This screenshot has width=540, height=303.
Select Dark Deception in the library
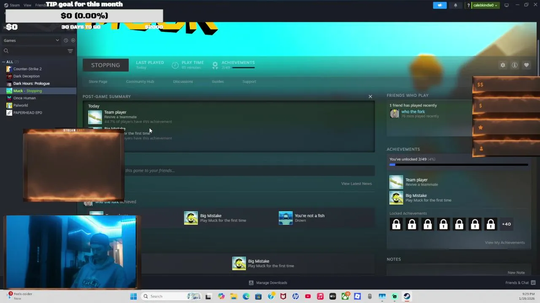tap(26, 76)
